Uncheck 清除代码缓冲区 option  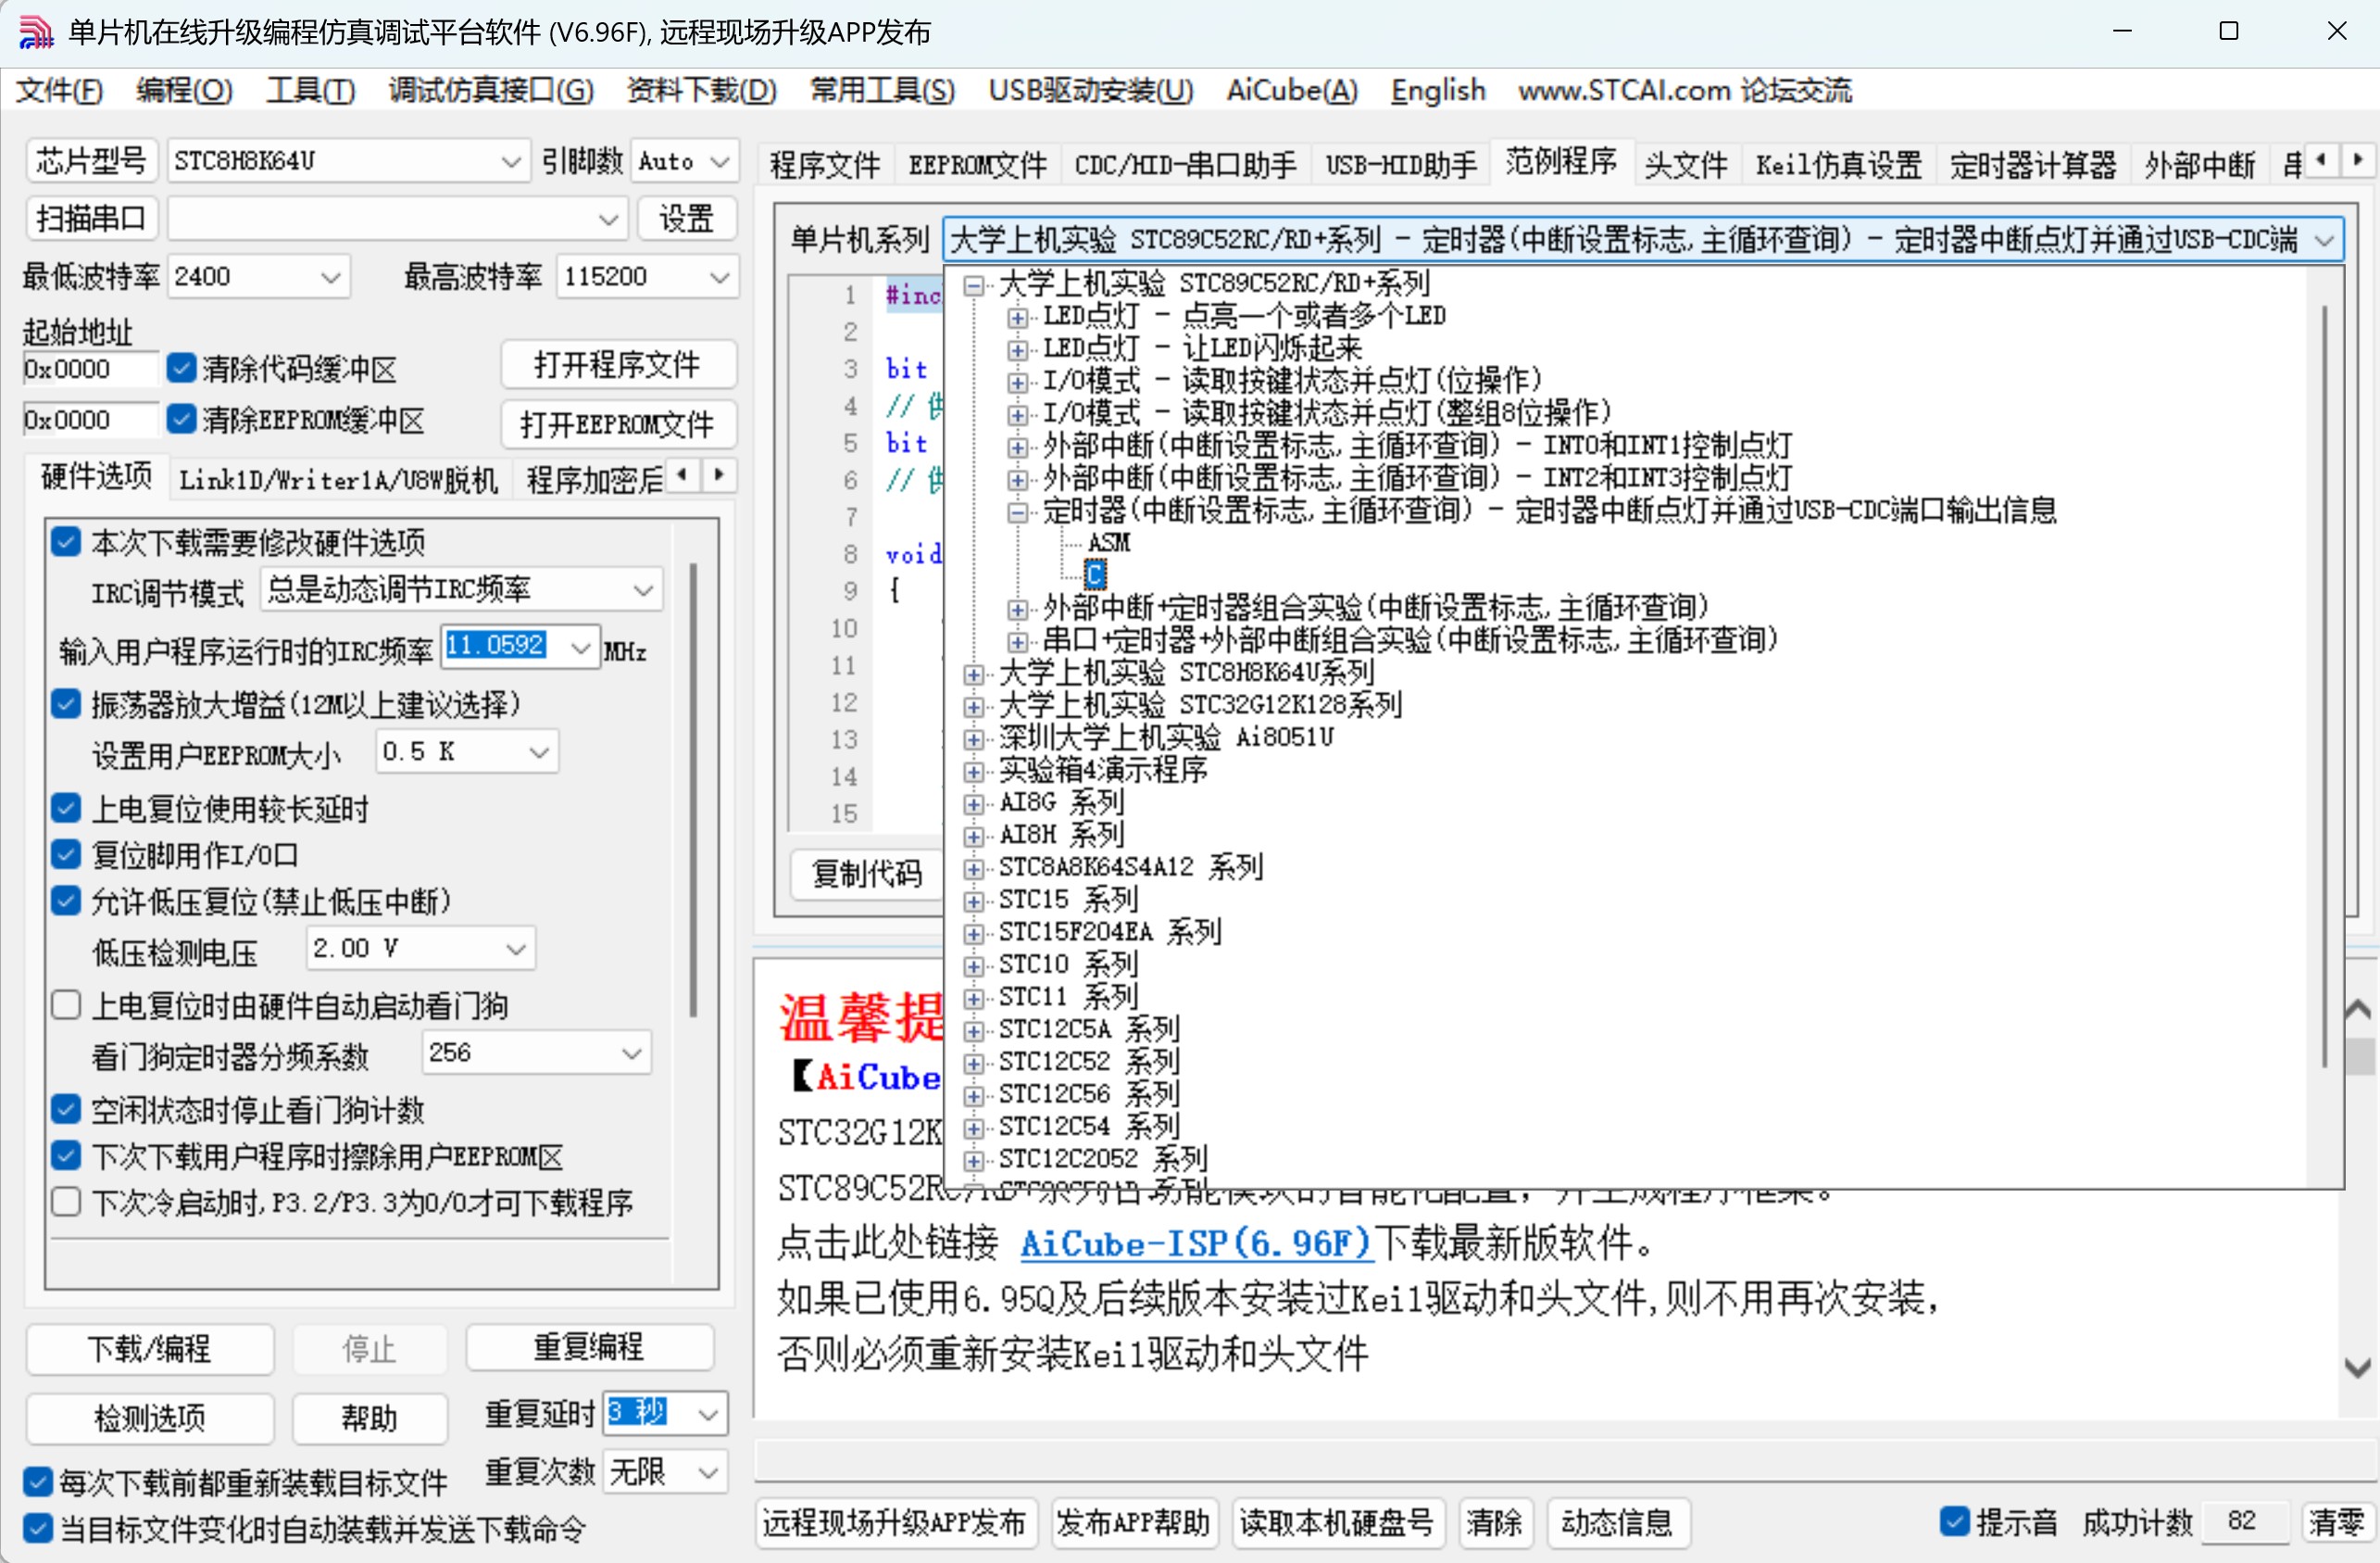181,368
